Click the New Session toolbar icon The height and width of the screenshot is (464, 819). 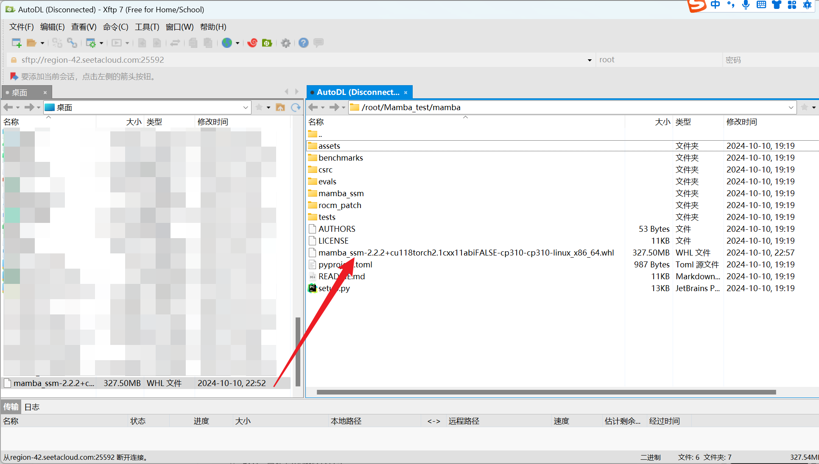click(16, 43)
